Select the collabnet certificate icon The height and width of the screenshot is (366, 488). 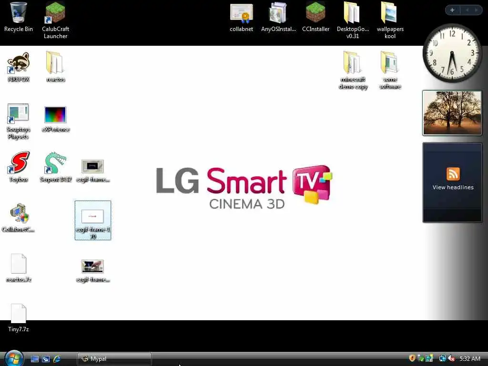(x=242, y=17)
